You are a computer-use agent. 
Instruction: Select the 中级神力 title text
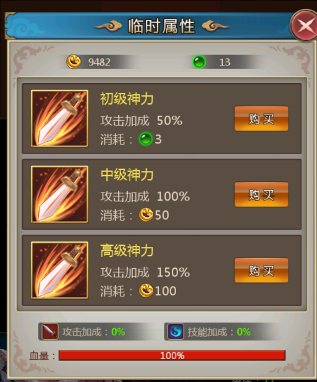127,175
